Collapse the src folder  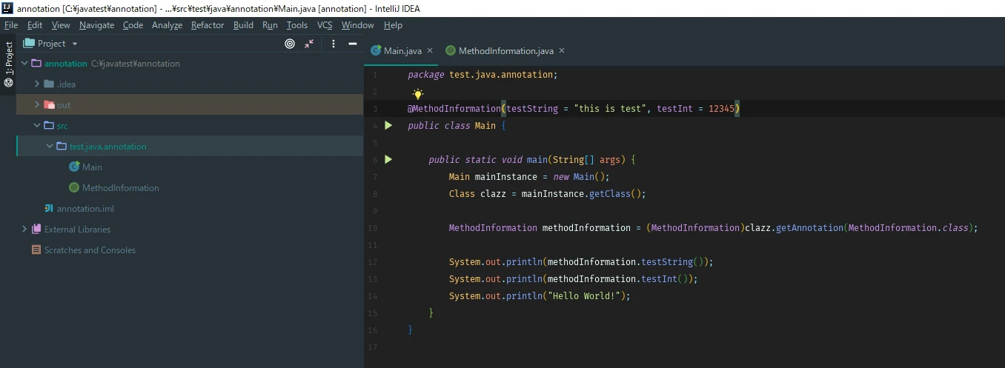tap(37, 126)
